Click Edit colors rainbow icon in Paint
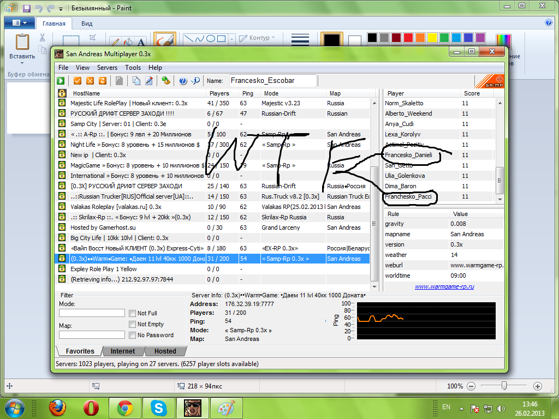Viewport: 559px width, 419px height. click(x=503, y=40)
